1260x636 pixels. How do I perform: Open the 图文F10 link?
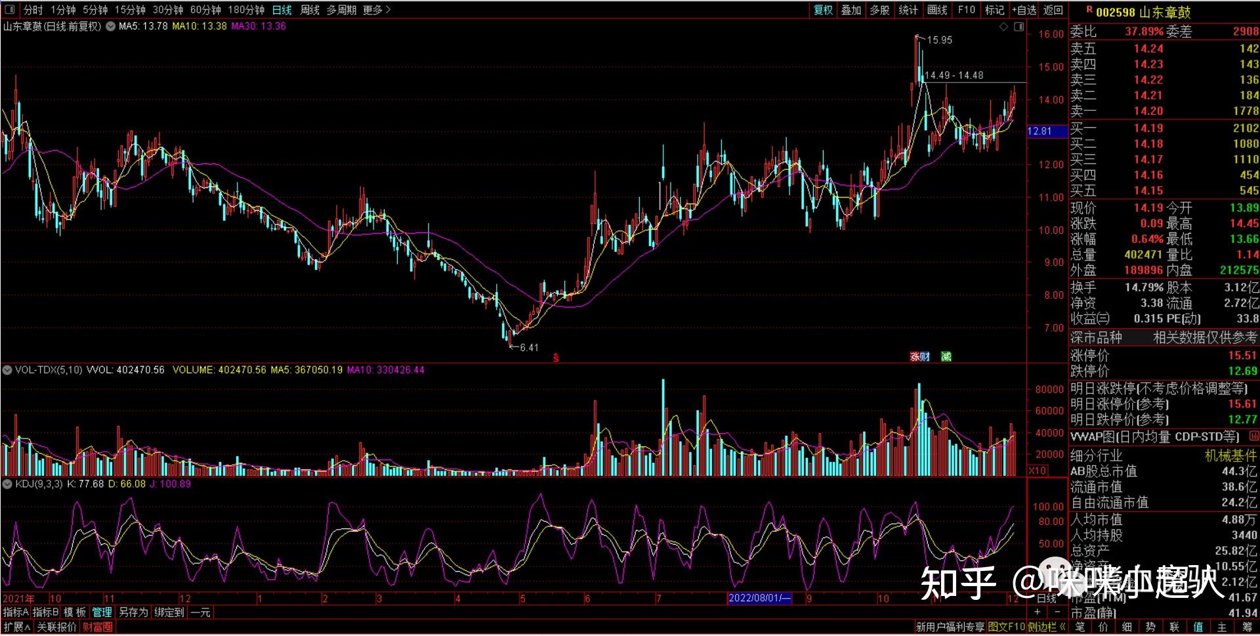point(1006,627)
